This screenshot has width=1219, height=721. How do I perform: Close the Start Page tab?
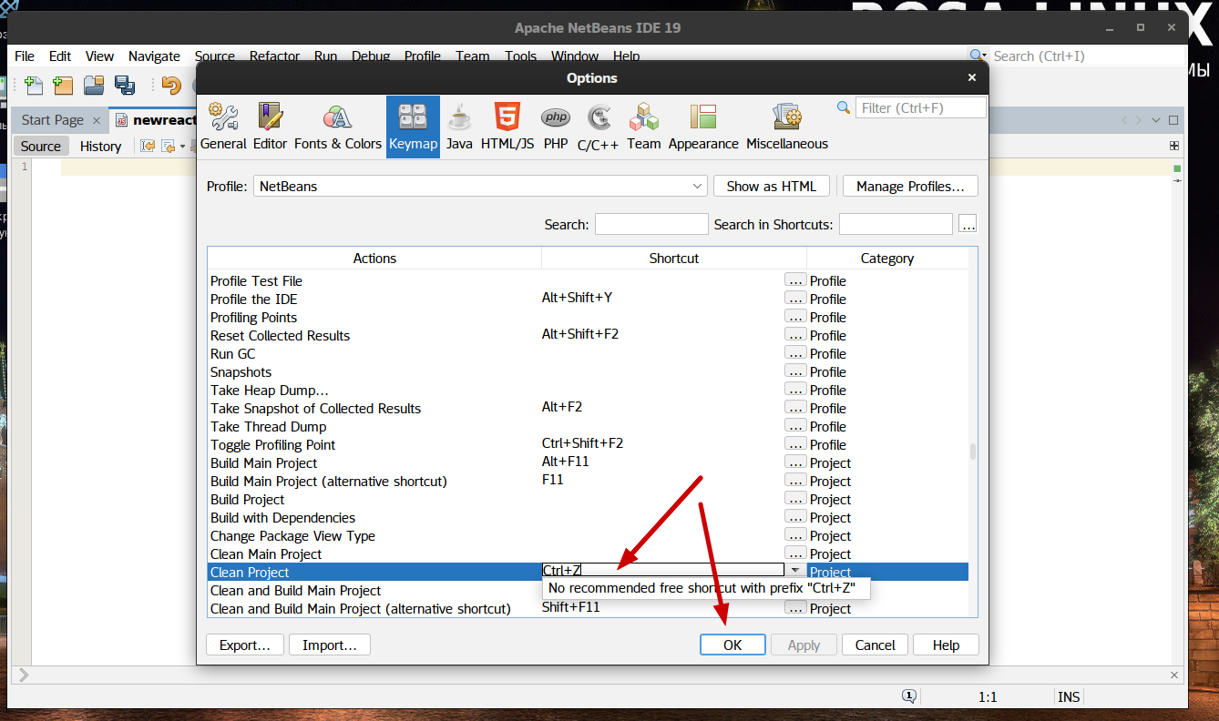coord(97,120)
